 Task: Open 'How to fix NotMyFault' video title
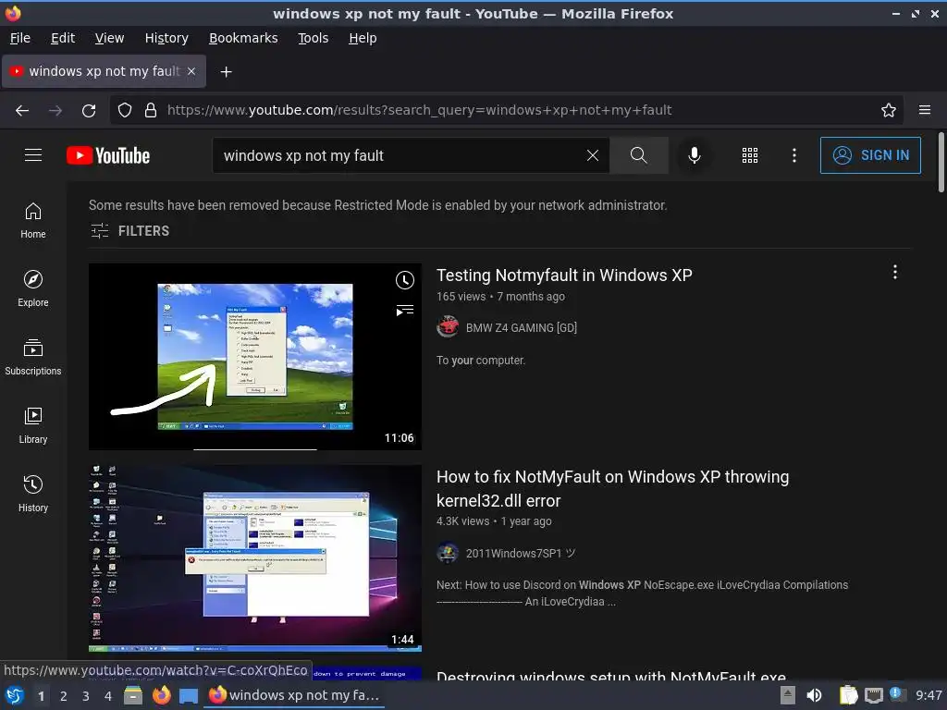point(612,488)
